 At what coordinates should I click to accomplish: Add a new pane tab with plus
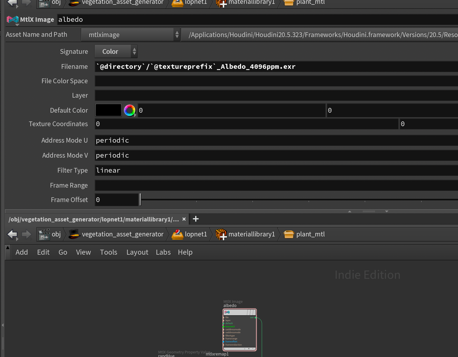(x=196, y=219)
